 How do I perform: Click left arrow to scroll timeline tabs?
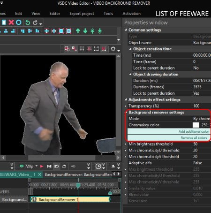point(114,174)
